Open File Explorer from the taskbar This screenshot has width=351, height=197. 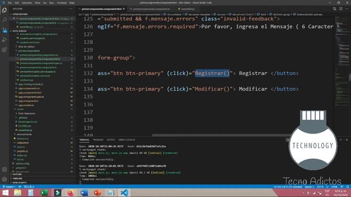tap(18, 193)
